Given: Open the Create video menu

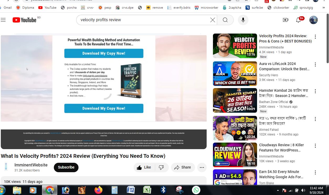Looking at the screenshot, I should click(286, 20).
